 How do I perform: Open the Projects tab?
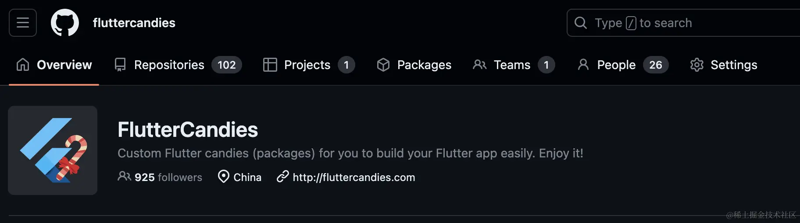point(309,65)
